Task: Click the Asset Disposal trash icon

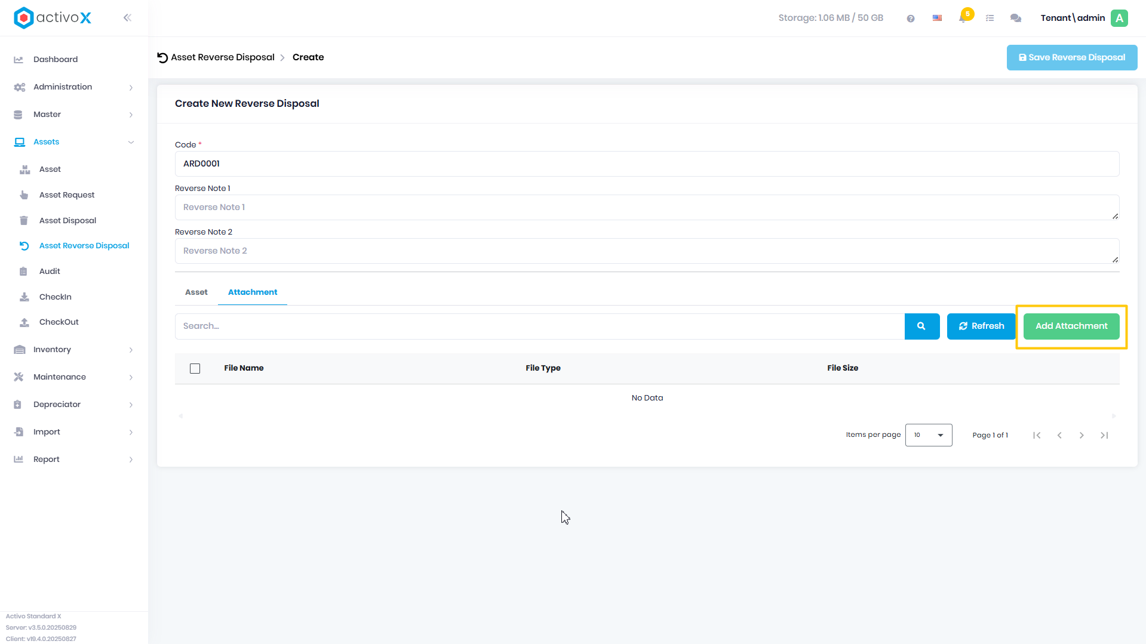Action: click(x=24, y=221)
